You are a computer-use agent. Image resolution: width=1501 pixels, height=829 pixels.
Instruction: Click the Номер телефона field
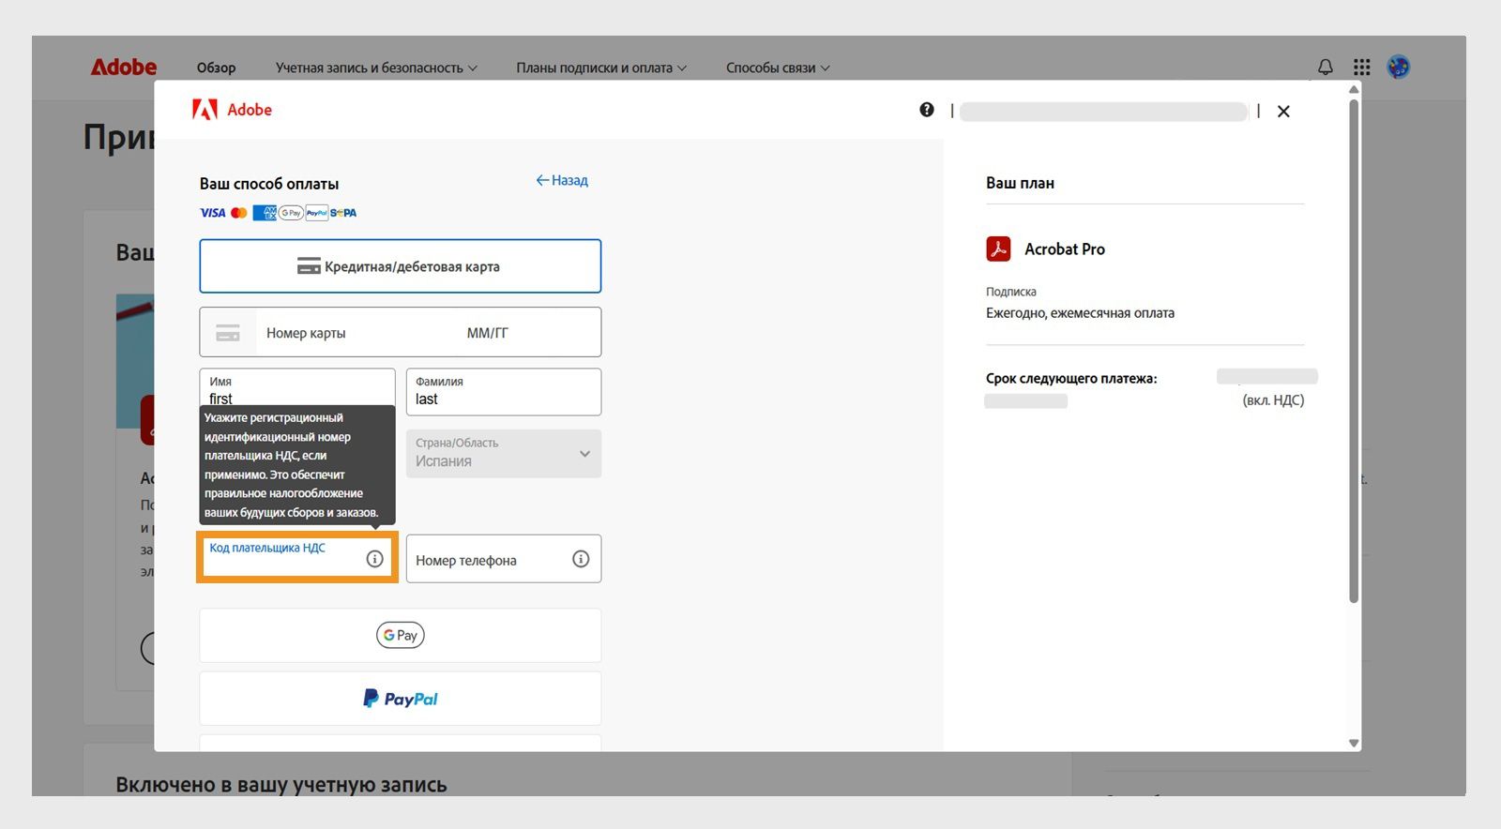[x=504, y=559]
